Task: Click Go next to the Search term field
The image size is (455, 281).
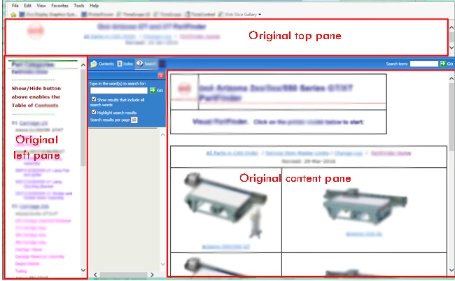Action: point(447,64)
